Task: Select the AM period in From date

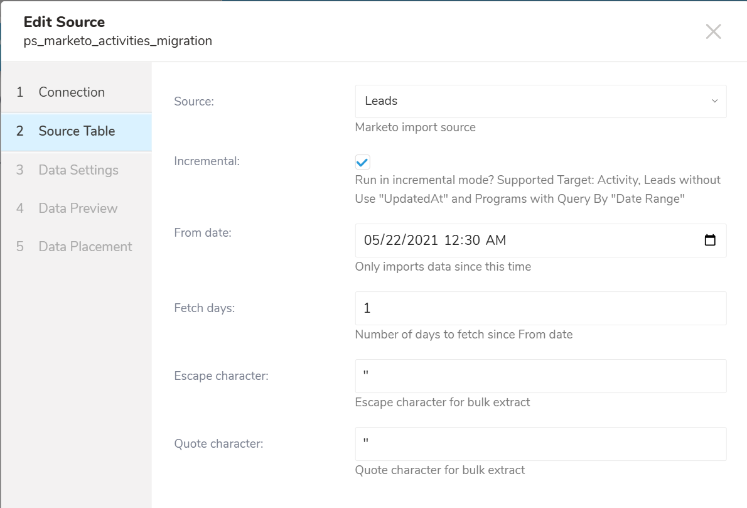Action: [497, 240]
